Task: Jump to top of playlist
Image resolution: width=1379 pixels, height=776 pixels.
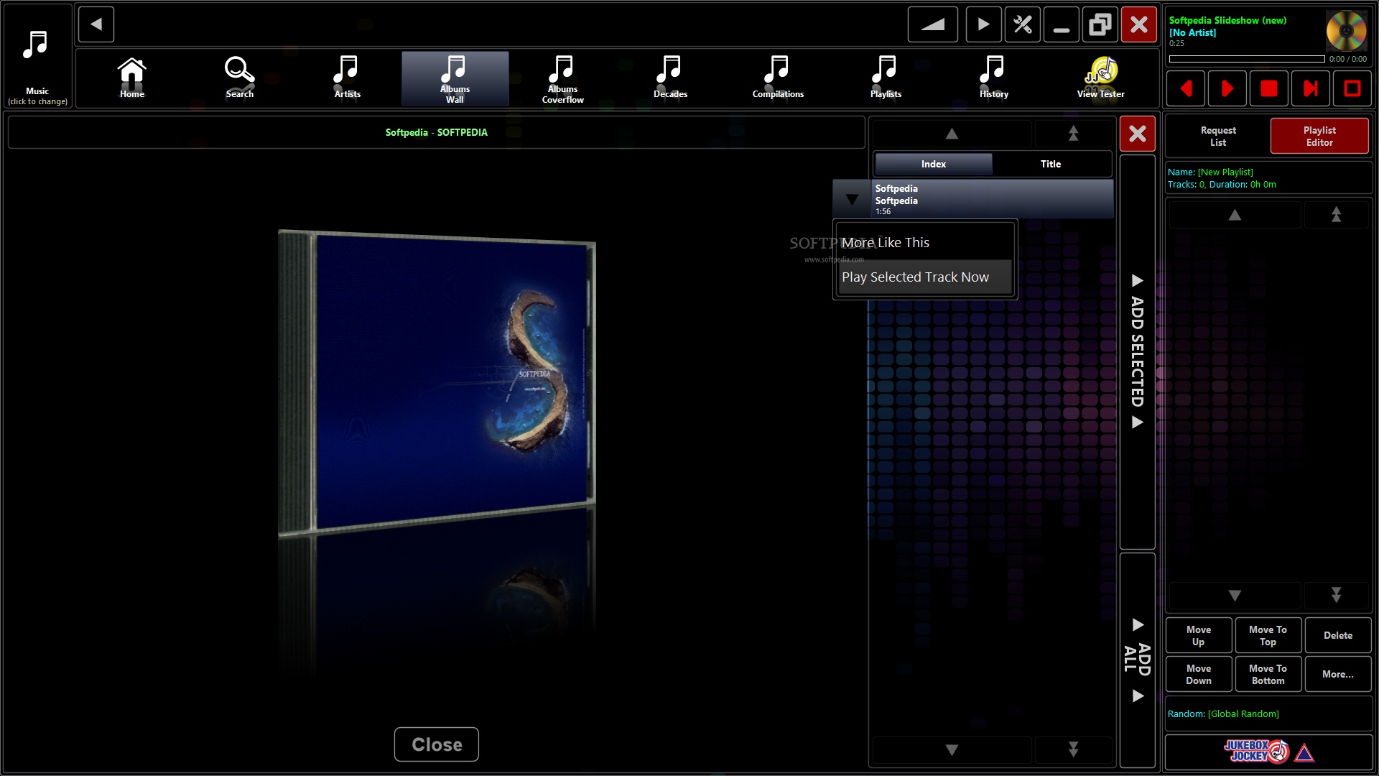Action: point(1336,215)
